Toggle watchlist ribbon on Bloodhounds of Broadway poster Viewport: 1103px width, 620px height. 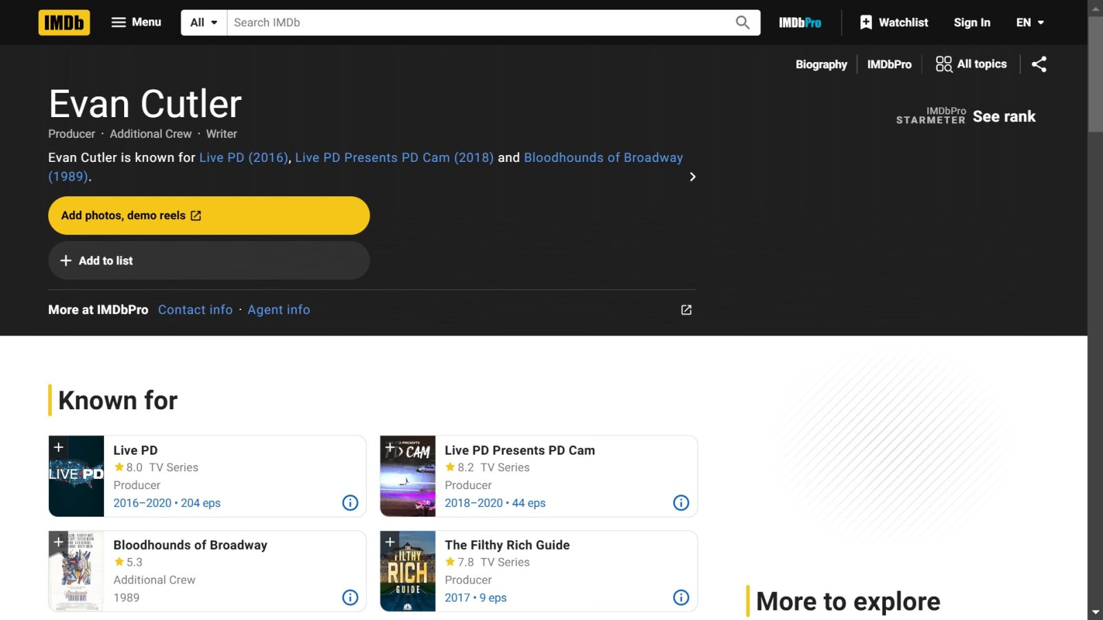59,542
